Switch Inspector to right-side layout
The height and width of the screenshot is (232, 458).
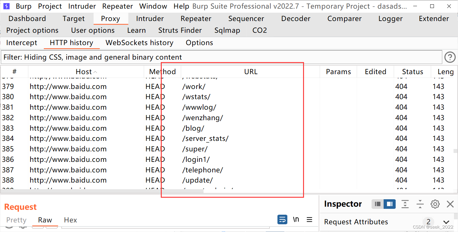click(389, 204)
